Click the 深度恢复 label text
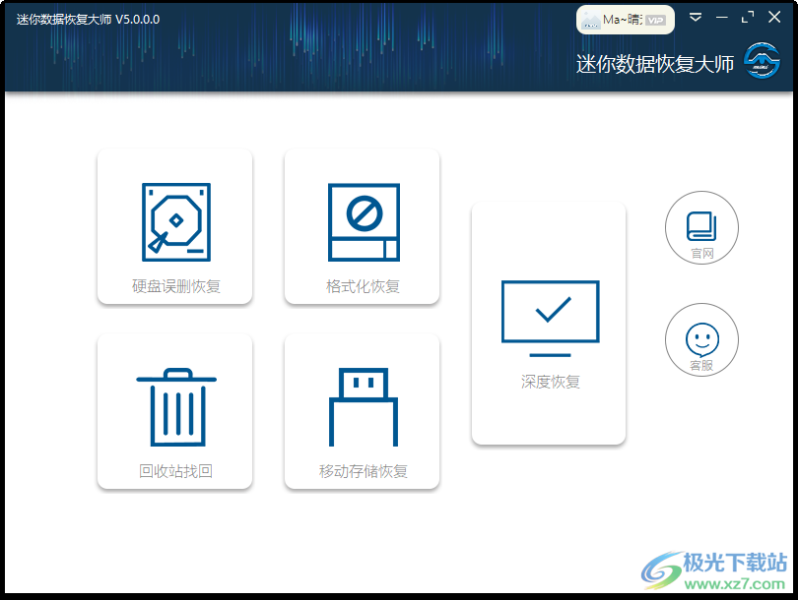The height and width of the screenshot is (600, 798). (x=549, y=382)
